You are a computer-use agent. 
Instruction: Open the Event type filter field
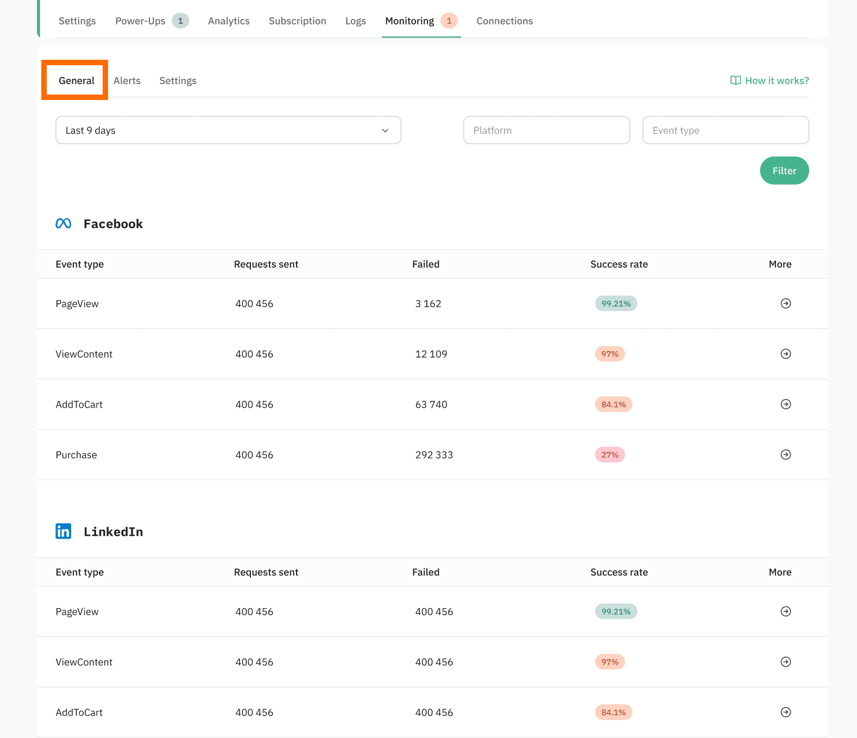pyautogui.click(x=725, y=130)
